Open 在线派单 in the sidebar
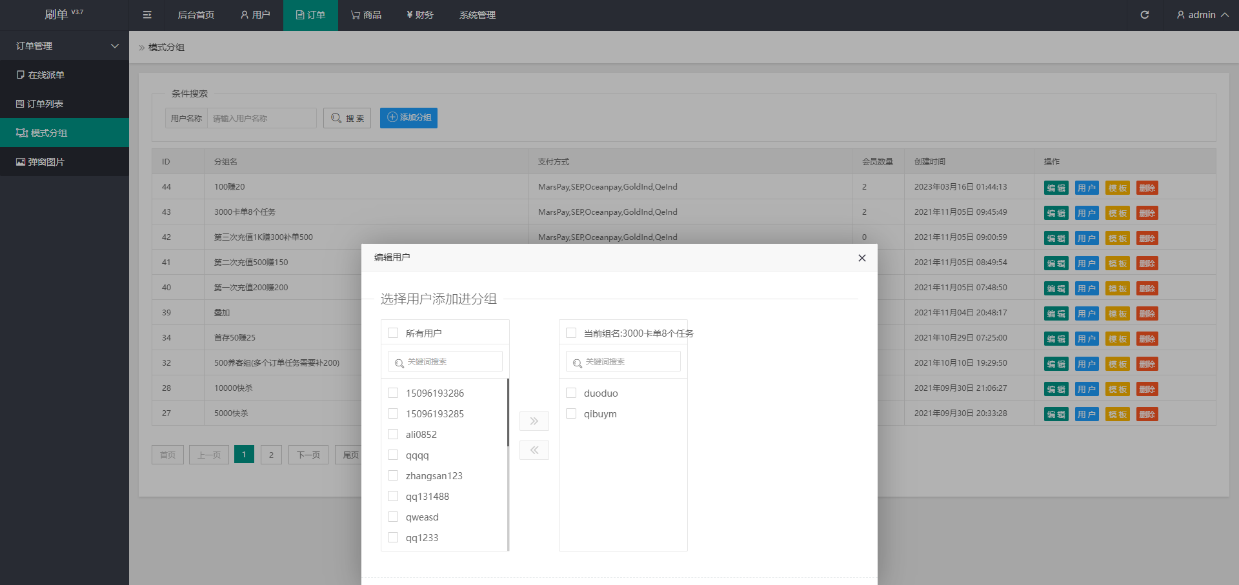The width and height of the screenshot is (1239, 585). pyautogui.click(x=46, y=75)
